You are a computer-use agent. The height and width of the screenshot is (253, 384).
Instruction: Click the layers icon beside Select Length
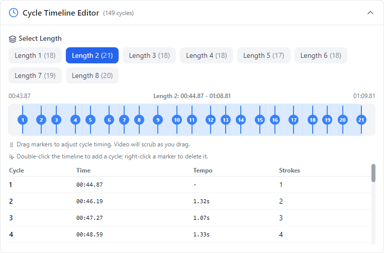13,39
